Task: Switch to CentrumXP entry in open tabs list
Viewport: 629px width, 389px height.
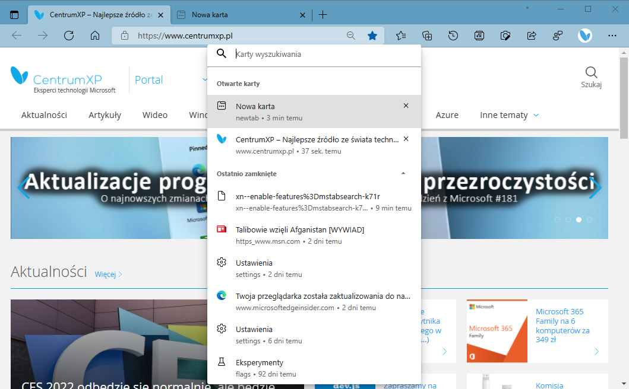Action: (x=314, y=145)
